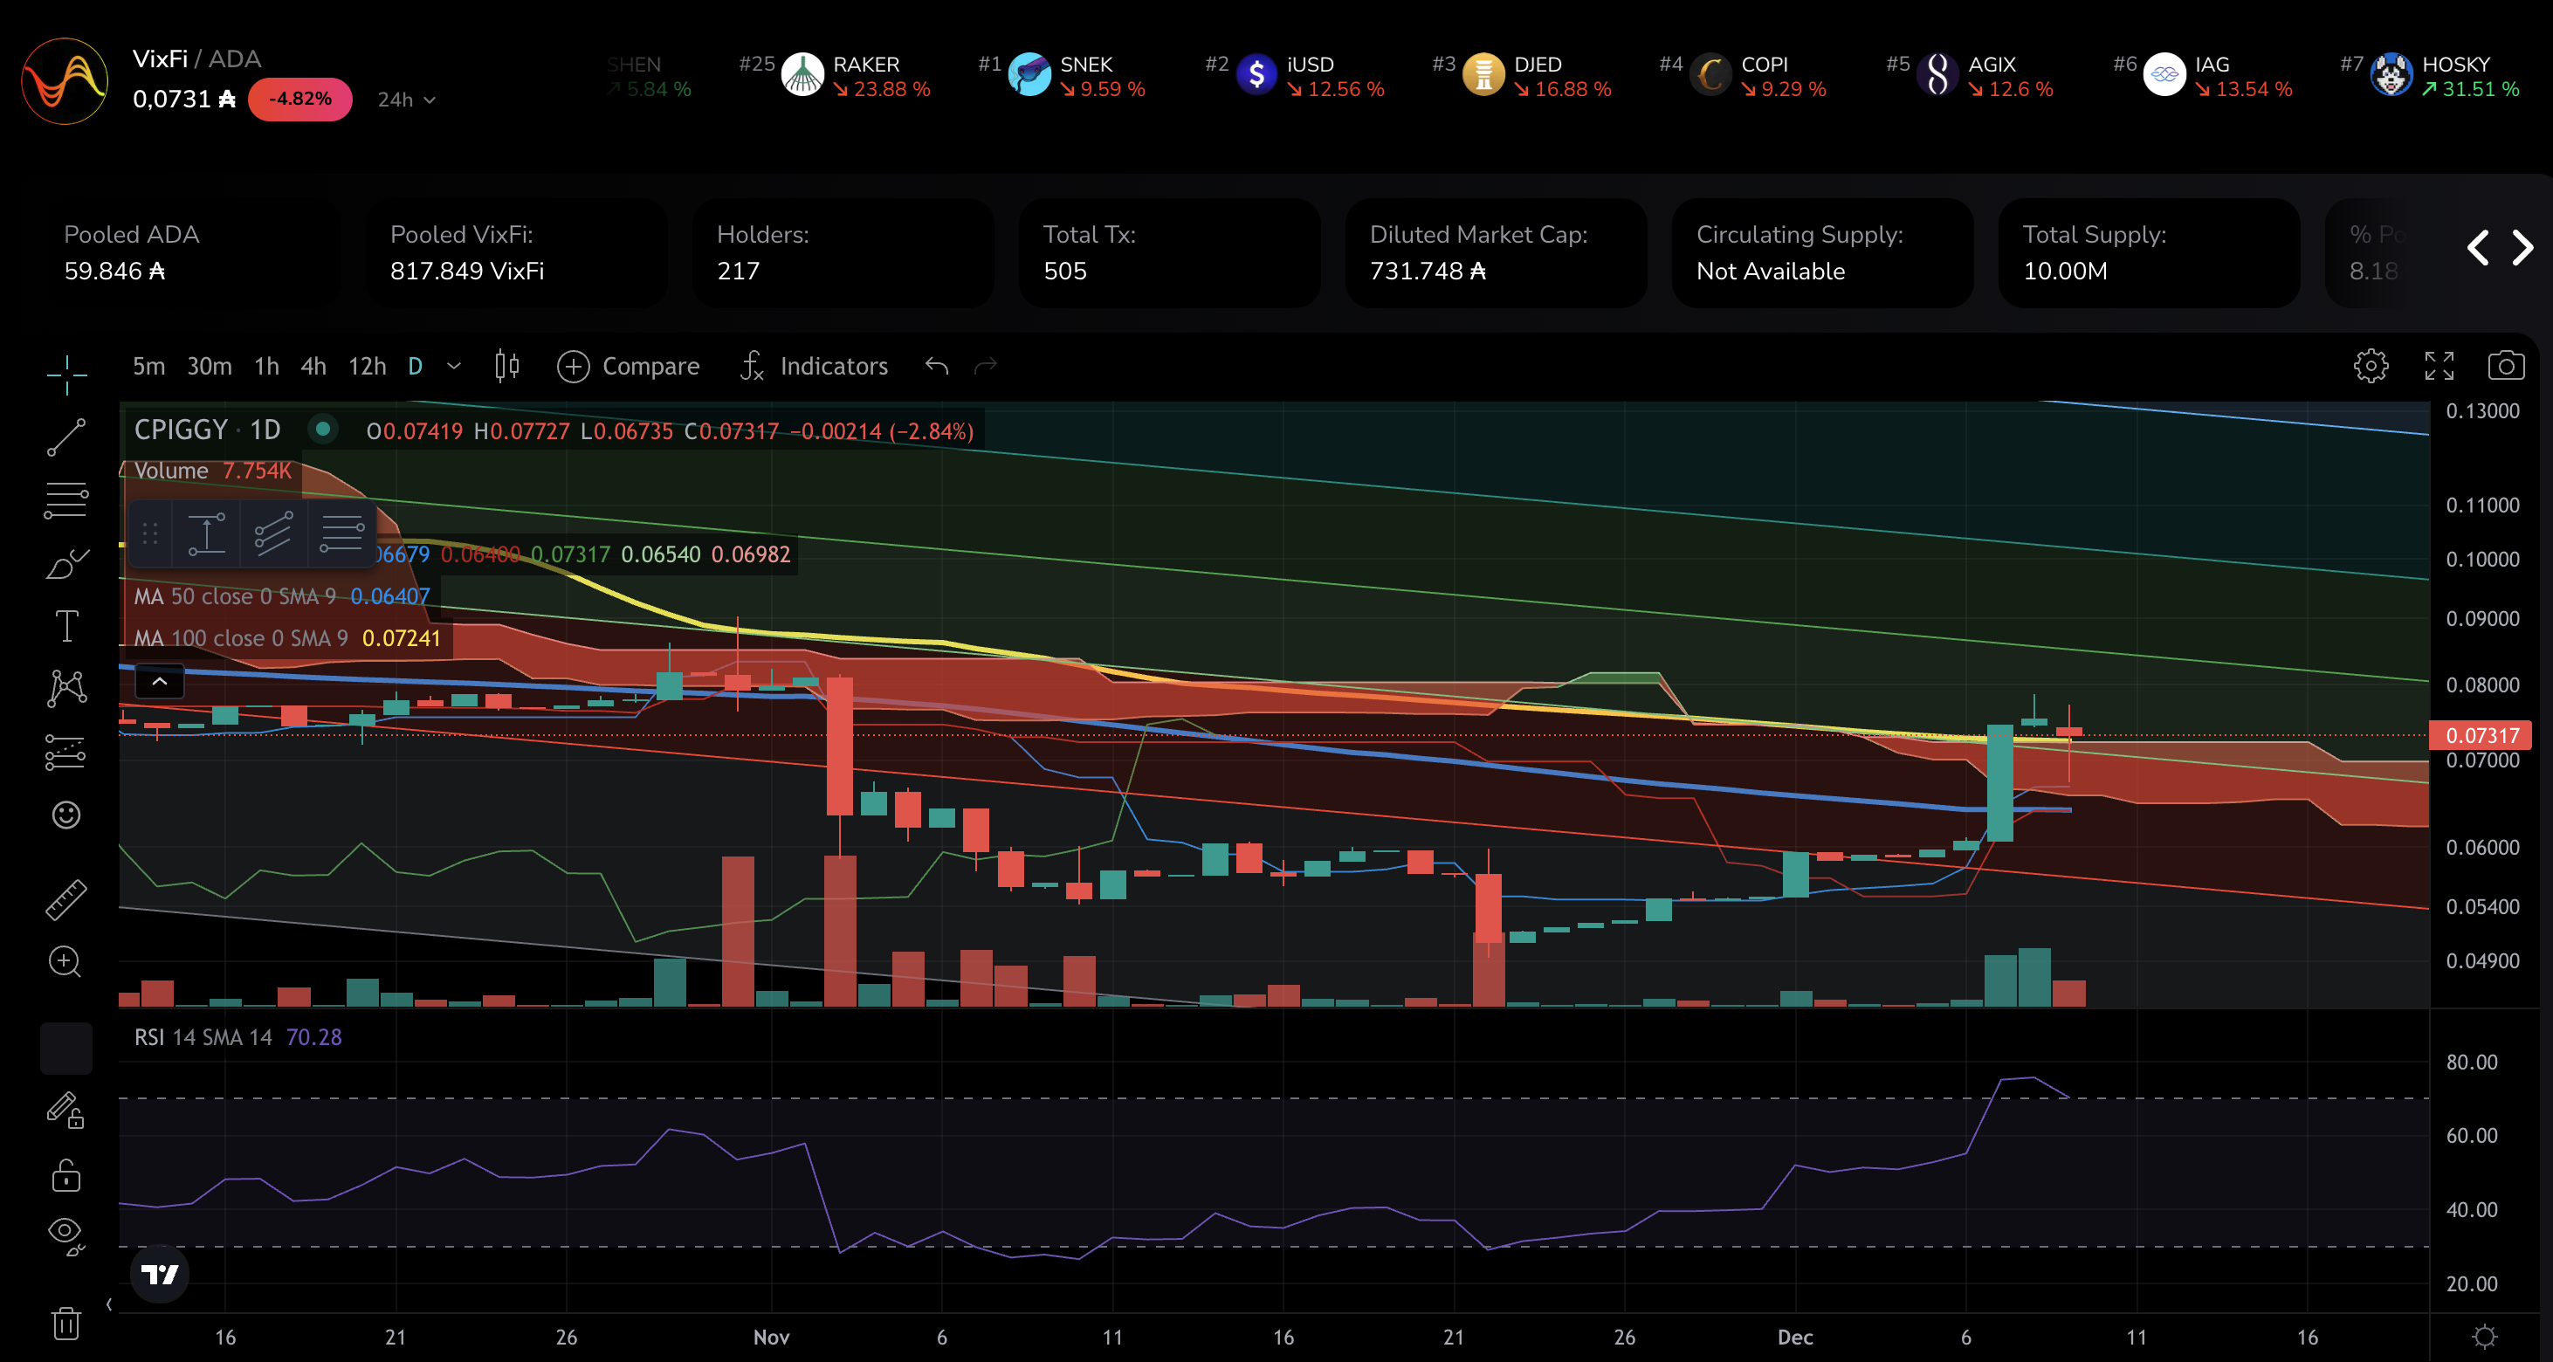This screenshot has width=2553, height=1362.
Task: Toggle stay in drawing mode
Action: coord(66,1109)
